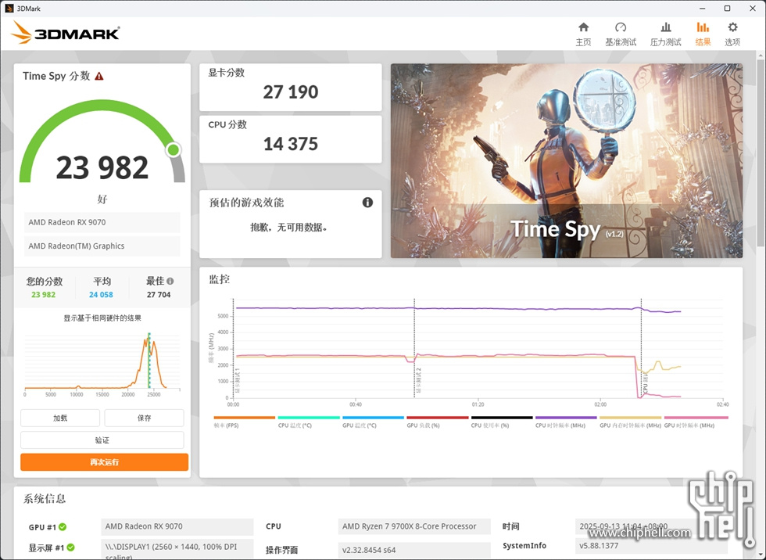Click the \\.\DISPLAY1 display info field
Viewport: 766px width, 560px height.
click(177, 549)
